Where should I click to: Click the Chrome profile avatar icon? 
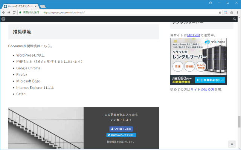click(210, 3)
